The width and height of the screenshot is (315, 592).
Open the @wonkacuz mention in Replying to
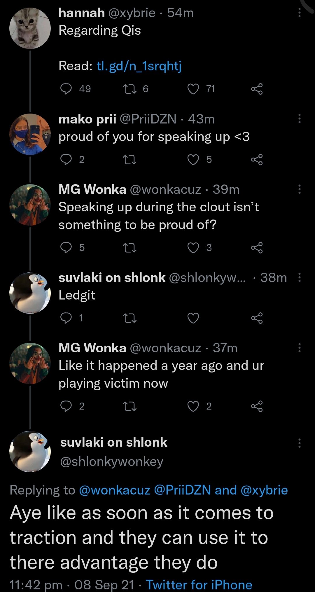tap(115, 490)
